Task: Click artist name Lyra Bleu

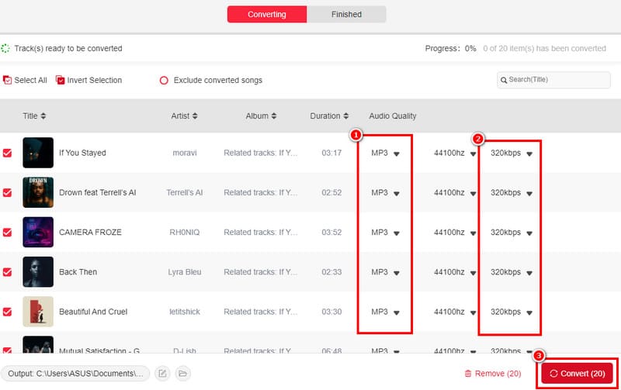Action: [x=185, y=271]
